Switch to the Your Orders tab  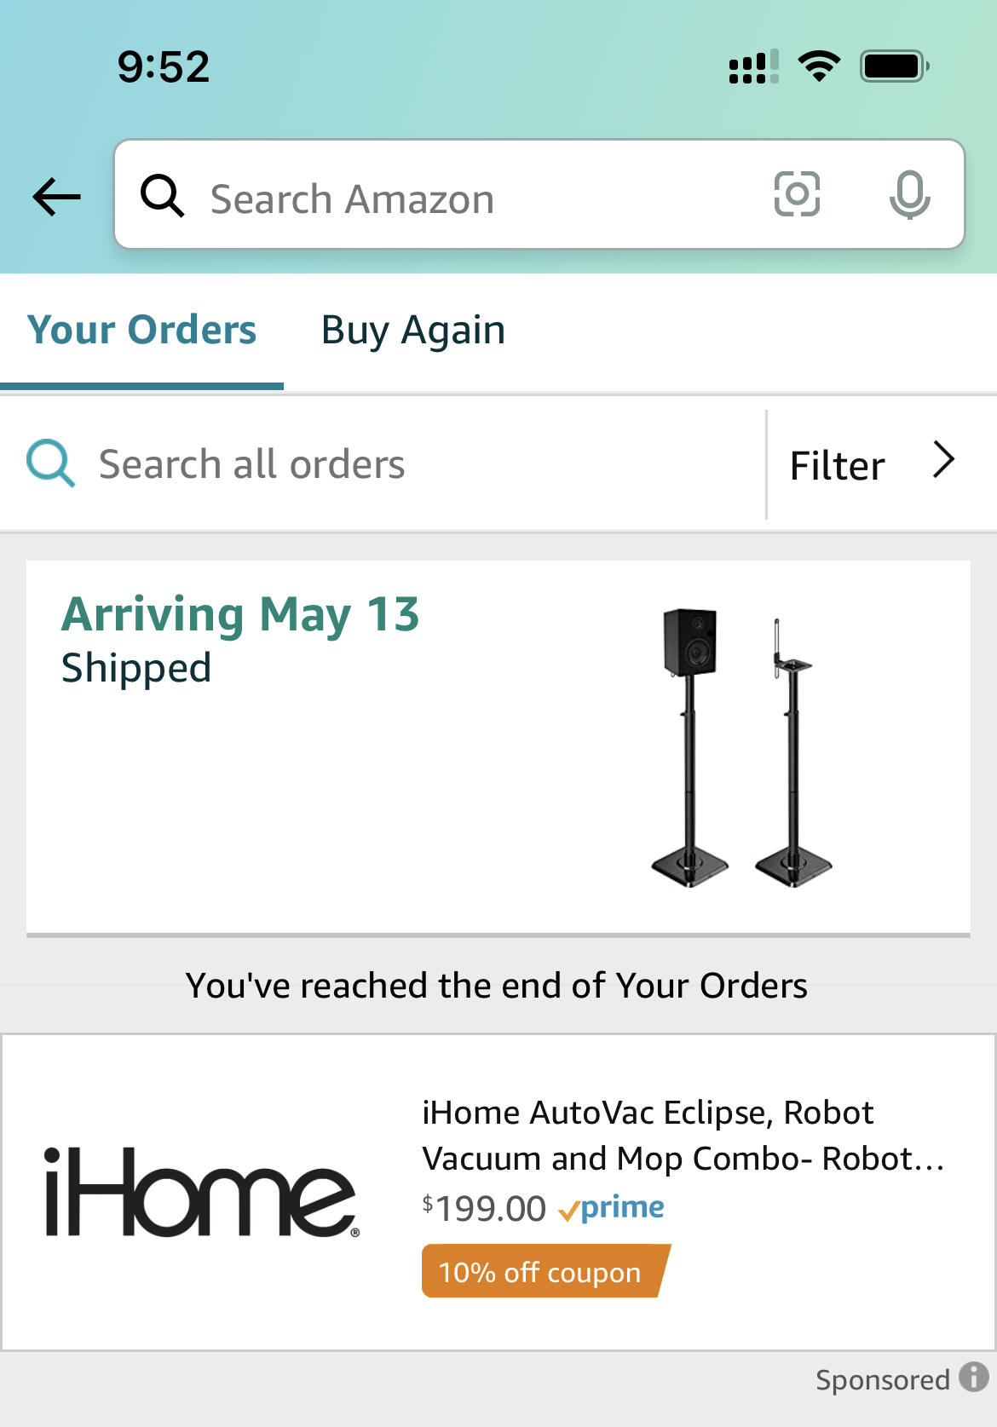141,330
